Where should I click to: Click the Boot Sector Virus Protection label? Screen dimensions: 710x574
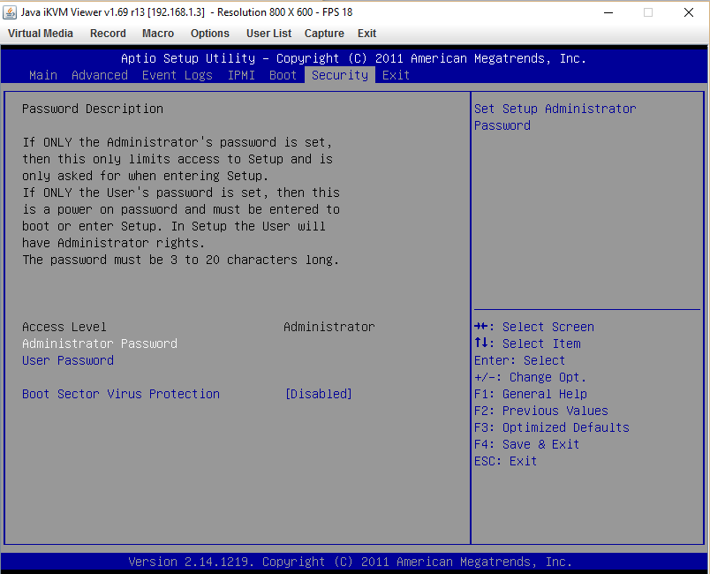(121, 394)
